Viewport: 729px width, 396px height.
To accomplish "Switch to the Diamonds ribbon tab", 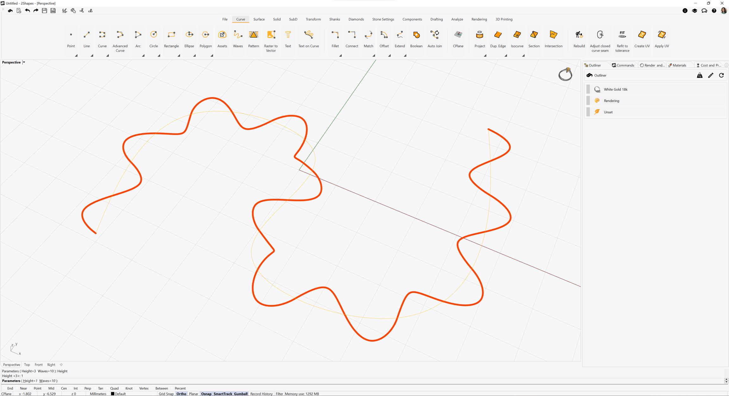I will (356, 19).
